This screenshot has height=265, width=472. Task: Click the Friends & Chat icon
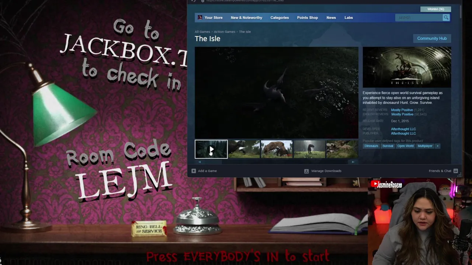456,171
